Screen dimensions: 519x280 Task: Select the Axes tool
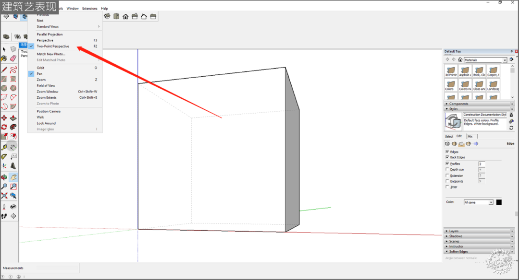(x=4, y=166)
